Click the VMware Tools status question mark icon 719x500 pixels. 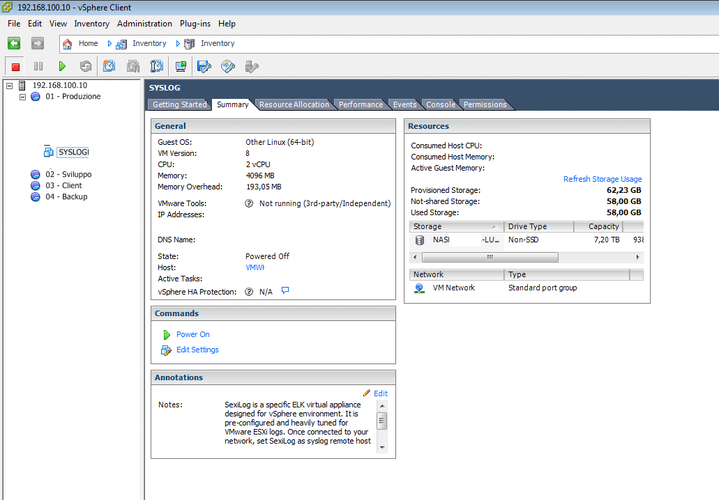click(x=249, y=203)
